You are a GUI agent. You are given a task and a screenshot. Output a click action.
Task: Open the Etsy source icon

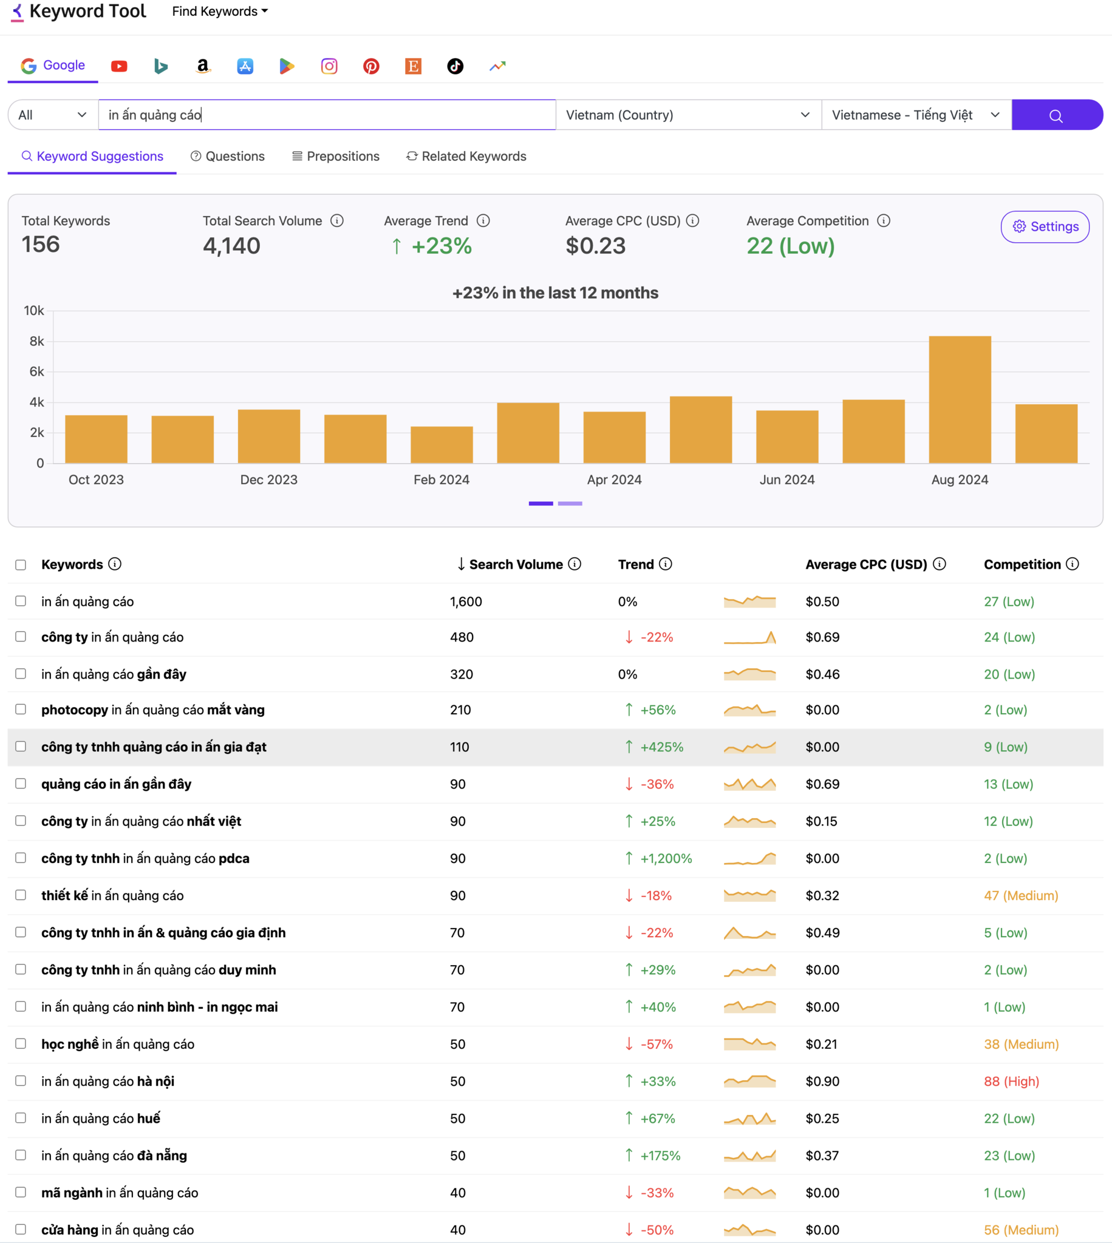(x=414, y=66)
